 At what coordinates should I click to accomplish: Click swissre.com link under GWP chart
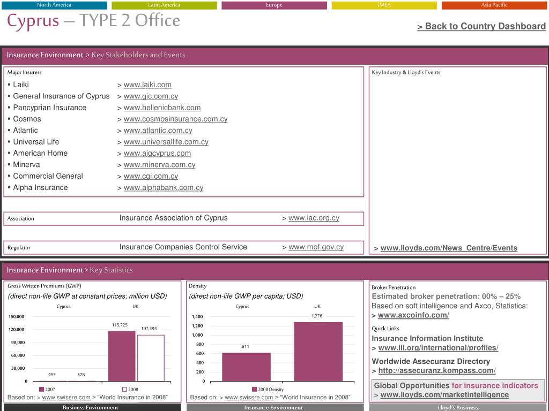coord(66,398)
